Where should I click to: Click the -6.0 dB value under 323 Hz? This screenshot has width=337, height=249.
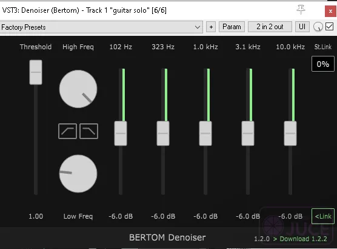pyautogui.click(x=163, y=216)
